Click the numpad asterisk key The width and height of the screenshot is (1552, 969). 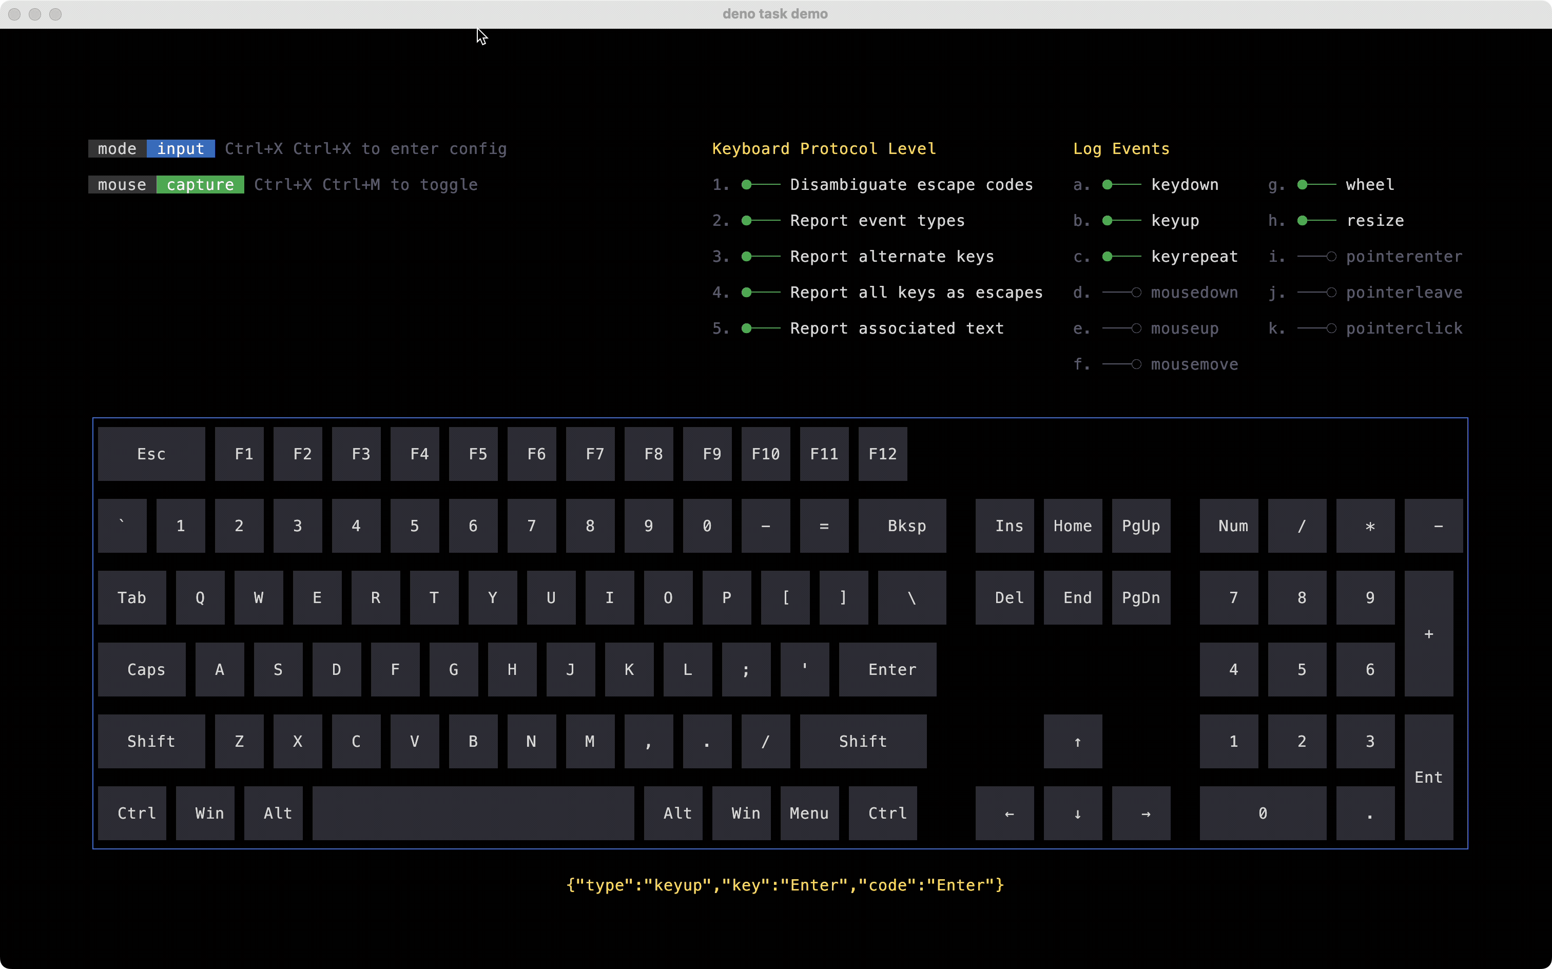point(1366,526)
